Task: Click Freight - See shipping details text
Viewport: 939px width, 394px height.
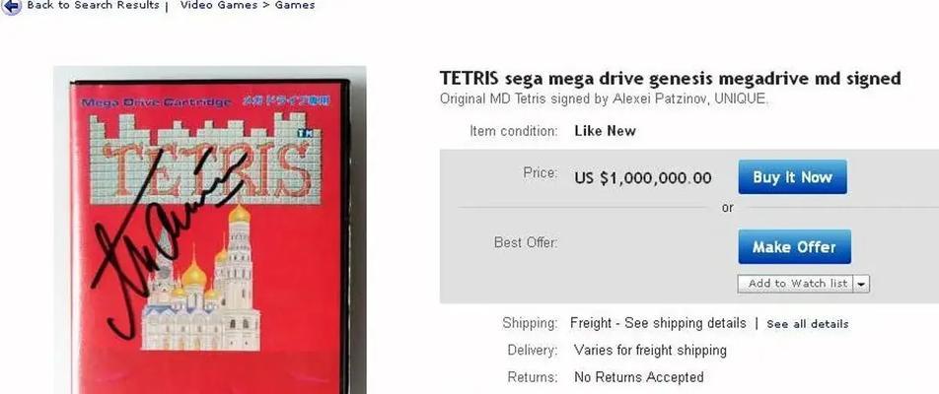Action: point(658,323)
